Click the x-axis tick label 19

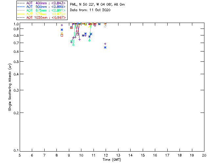click(x=192, y=155)
